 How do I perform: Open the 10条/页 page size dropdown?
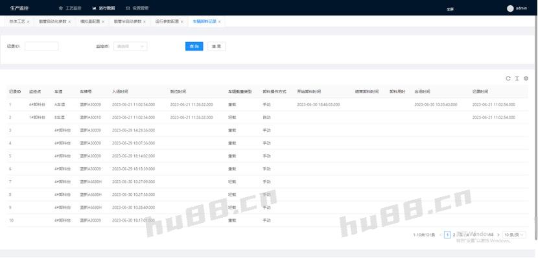coord(514,235)
